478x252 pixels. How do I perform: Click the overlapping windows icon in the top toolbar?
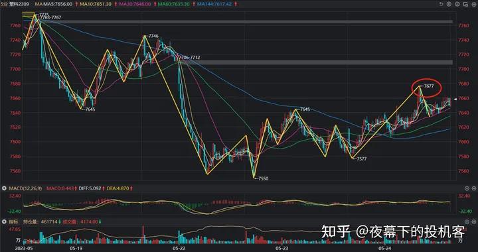tap(465, 4)
